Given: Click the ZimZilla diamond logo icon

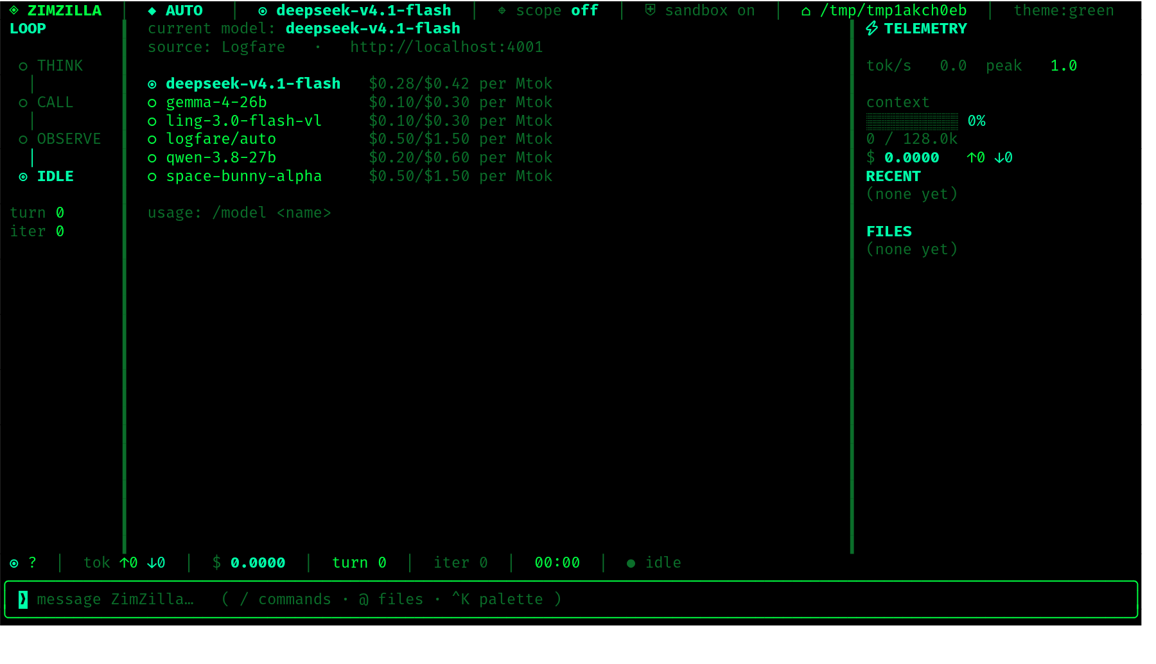Looking at the screenshot, I should (x=13, y=10).
